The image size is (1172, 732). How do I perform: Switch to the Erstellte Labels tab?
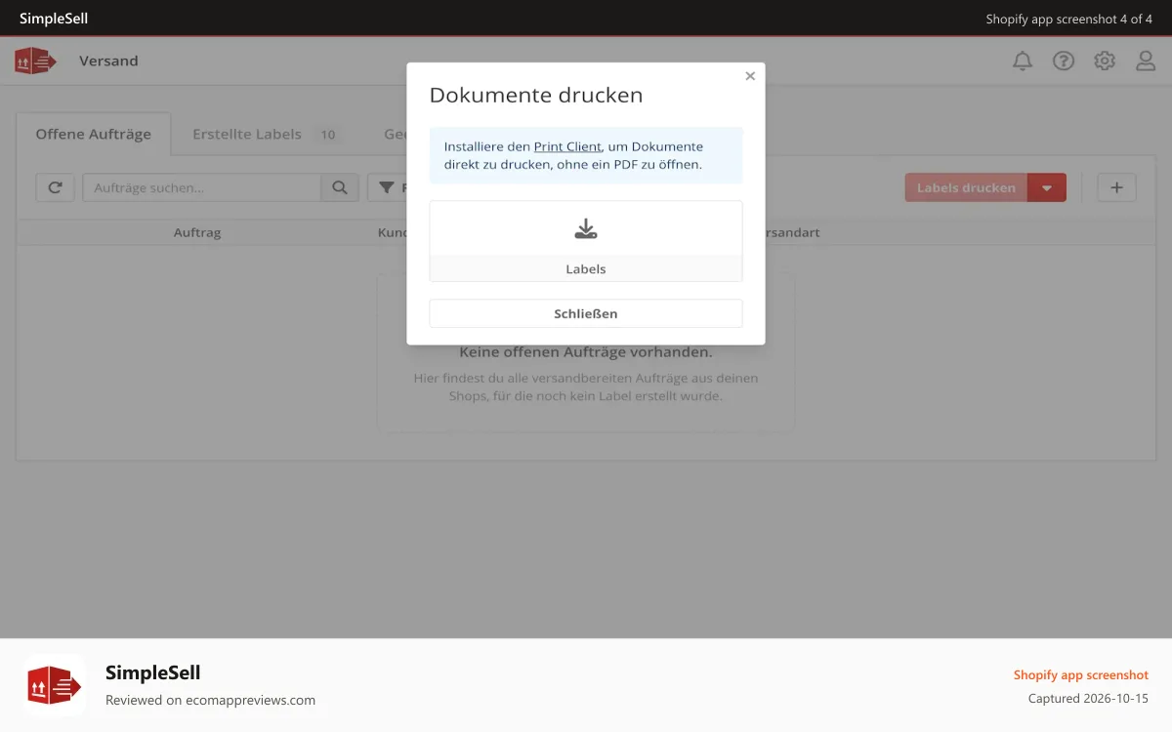click(x=247, y=135)
